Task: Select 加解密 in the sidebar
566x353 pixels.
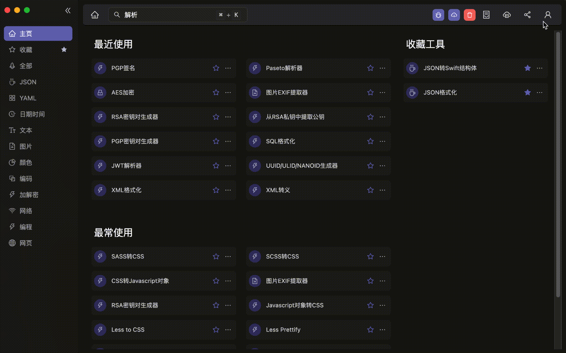Action: (29, 195)
